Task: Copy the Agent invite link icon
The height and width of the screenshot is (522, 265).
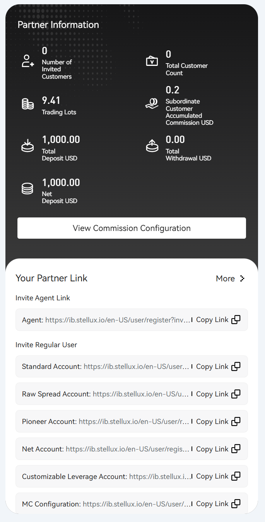Action: 236,320
